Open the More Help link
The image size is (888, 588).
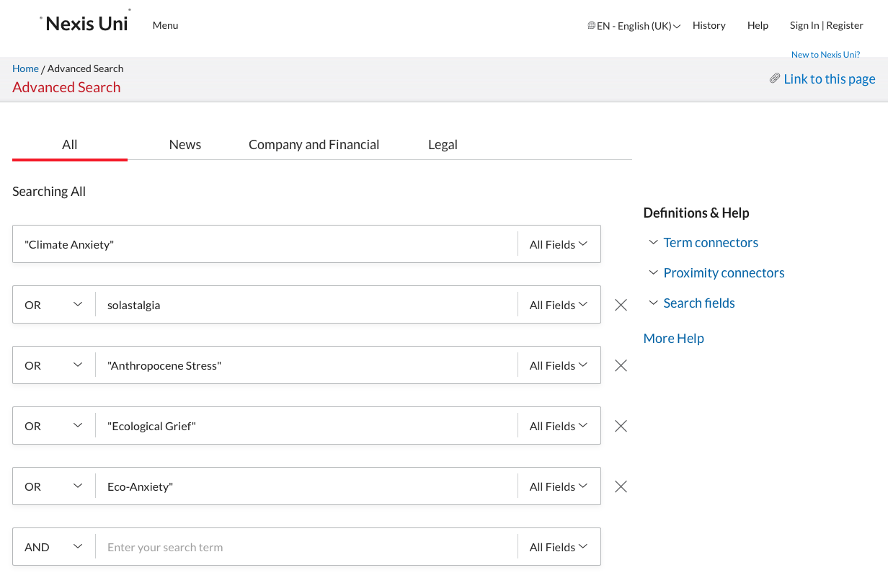tap(673, 339)
